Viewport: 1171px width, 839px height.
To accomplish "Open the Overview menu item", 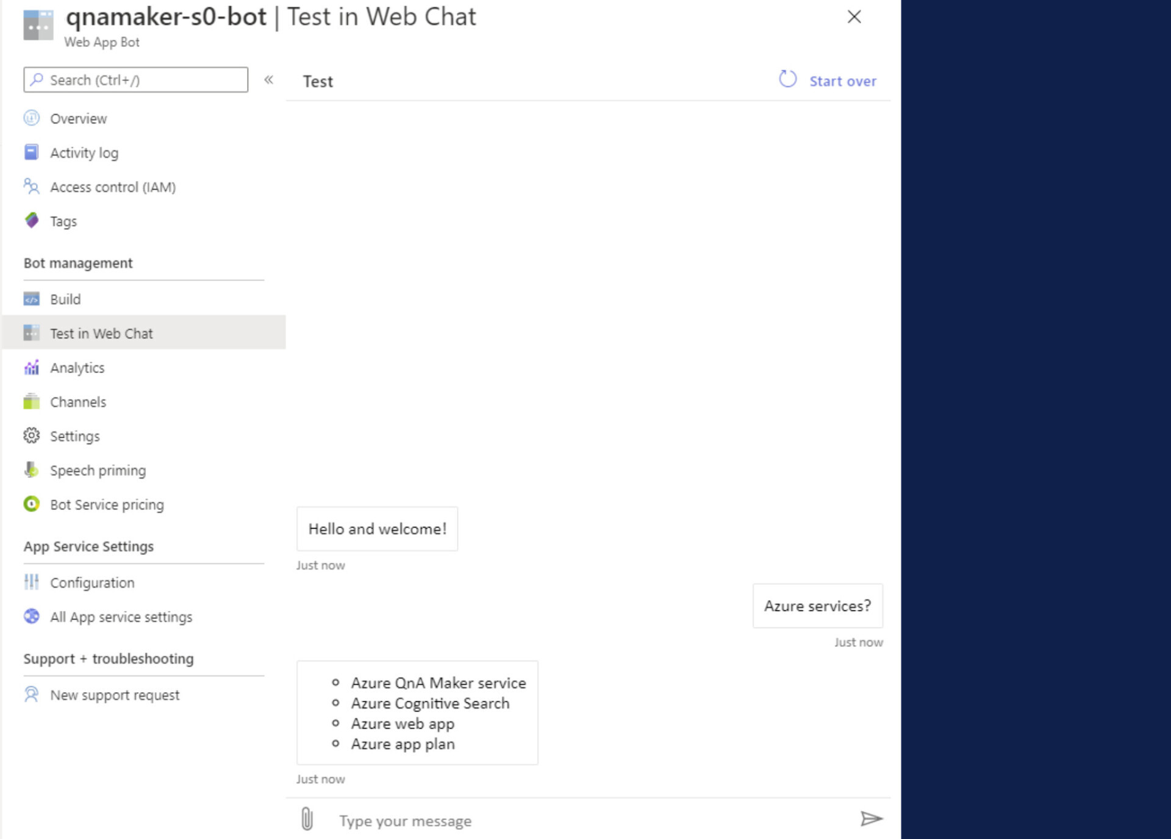I will click(78, 118).
